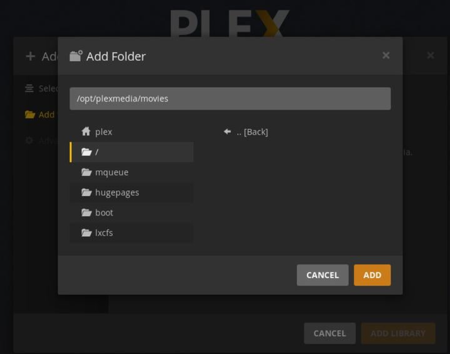Viewport: 450px width, 354px height.
Task: Click the mqueue folder icon
Action: 86,172
